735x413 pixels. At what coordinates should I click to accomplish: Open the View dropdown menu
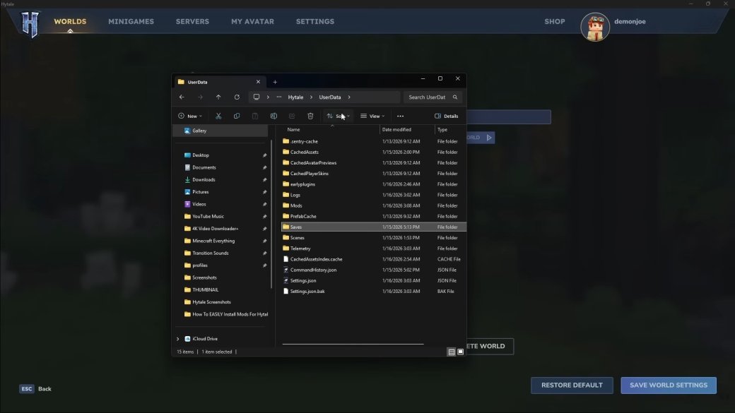click(x=372, y=116)
